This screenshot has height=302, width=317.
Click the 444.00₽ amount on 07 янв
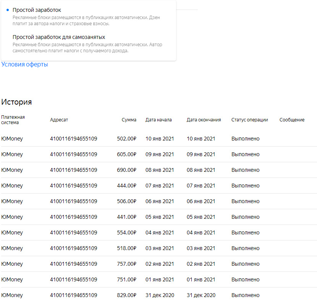point(126,186)
